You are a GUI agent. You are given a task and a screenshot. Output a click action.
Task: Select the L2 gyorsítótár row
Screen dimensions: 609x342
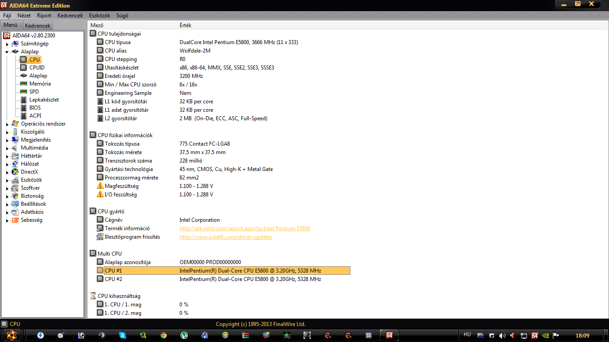click(223, 118)
